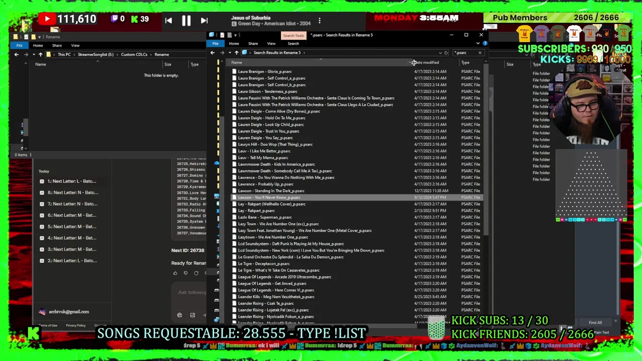Click the regenerate response icon
The height and width of the screenshot is (361, 642).
(x=196, y=273)
